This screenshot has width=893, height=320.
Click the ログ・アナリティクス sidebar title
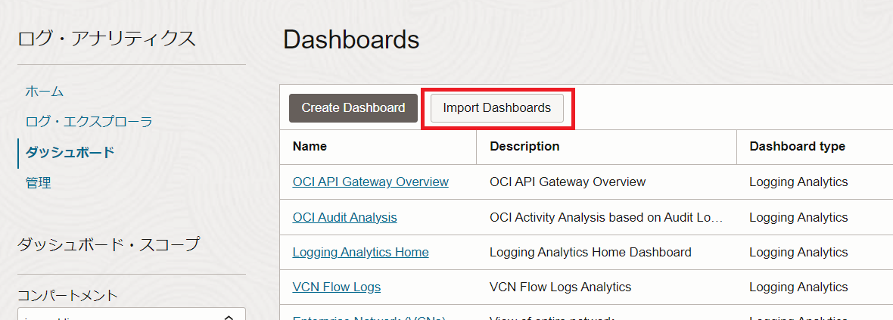(107, 39)
